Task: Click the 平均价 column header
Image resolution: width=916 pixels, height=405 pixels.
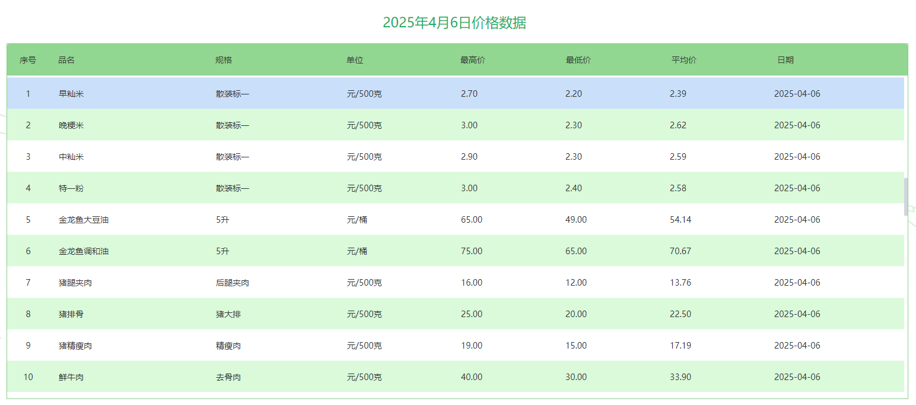Action: pos(684,60)
